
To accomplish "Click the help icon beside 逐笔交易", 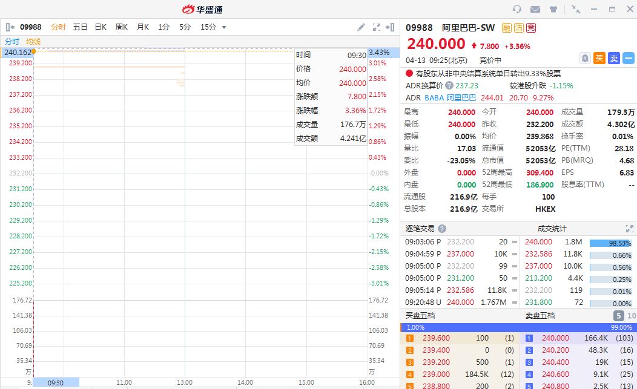I will tap(442, 229).
